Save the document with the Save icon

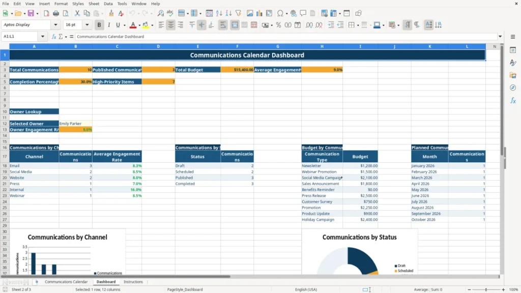click(x=31, y=13)
